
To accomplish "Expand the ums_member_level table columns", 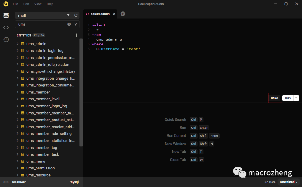I will tap(18, 99).
